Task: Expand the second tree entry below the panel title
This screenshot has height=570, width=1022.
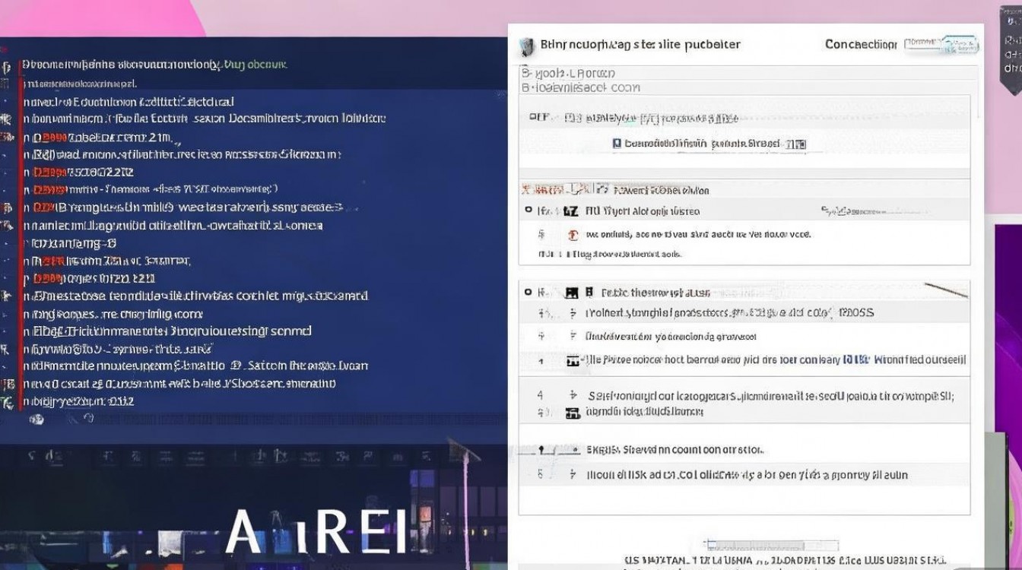Action: (x=525, y=87)
